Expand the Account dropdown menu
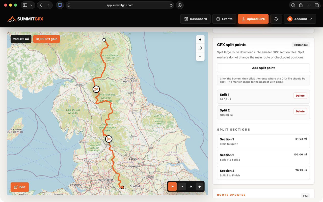This screenshot has width=323, height=202. click(300, 19)
